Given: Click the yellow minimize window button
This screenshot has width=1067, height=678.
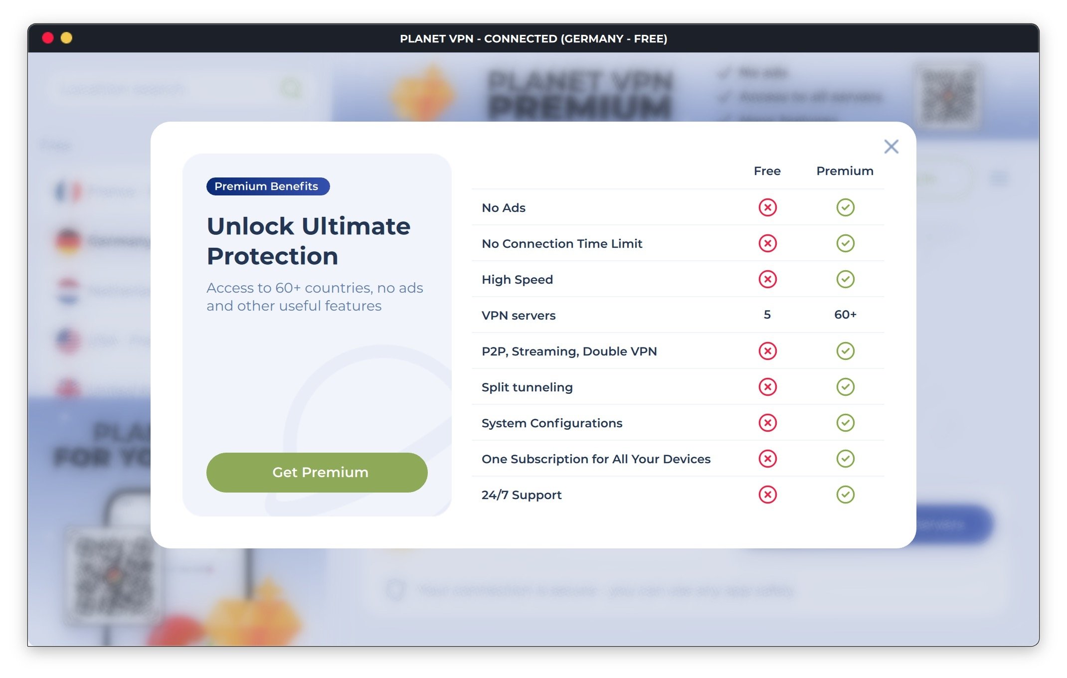Looking at the screenshot, I should [66, 38].
